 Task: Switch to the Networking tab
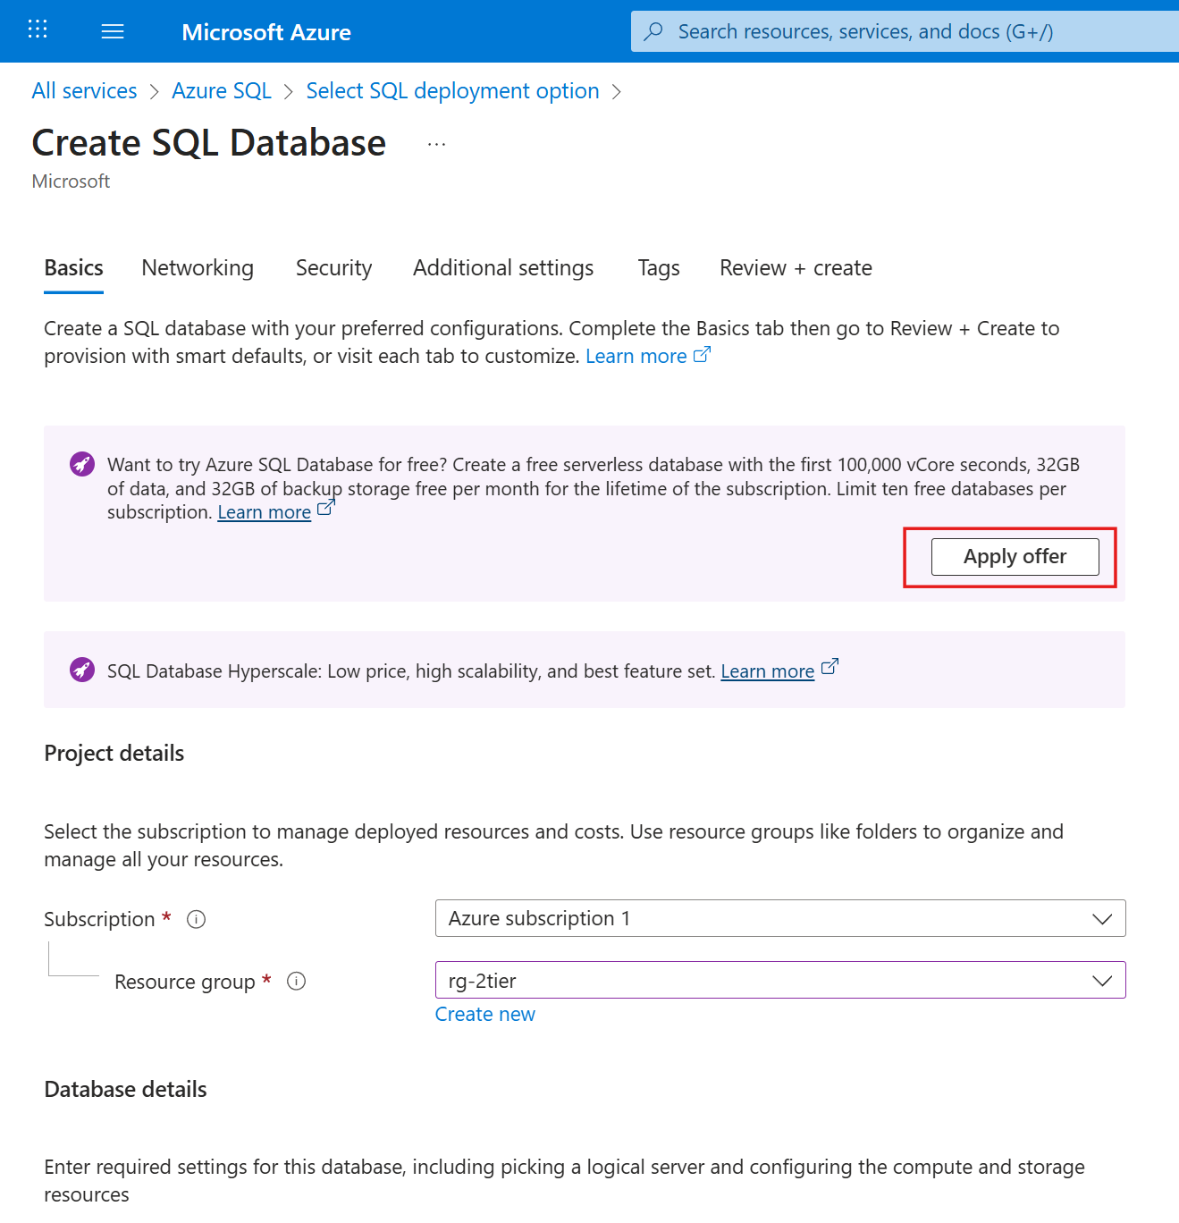197,268
